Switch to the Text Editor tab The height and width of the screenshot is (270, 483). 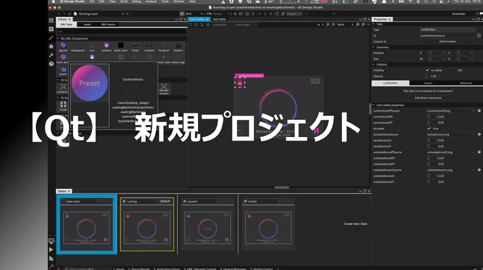pyautogui.click(x=219, y=19)
